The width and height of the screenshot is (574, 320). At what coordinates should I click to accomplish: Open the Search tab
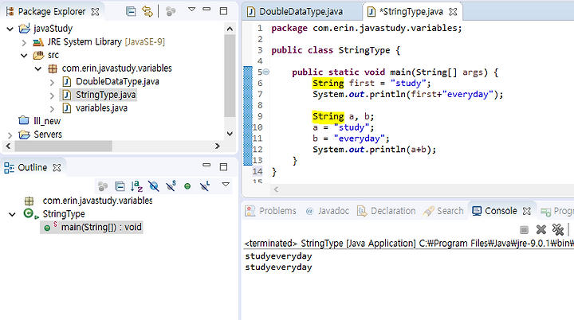pos(444,211)
